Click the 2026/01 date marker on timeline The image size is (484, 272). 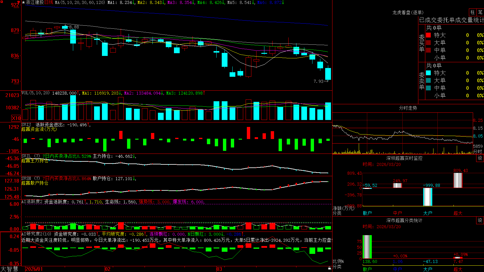coord(34,269)
